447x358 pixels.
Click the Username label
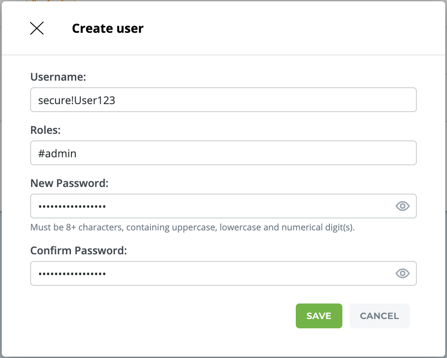point(58,77)
